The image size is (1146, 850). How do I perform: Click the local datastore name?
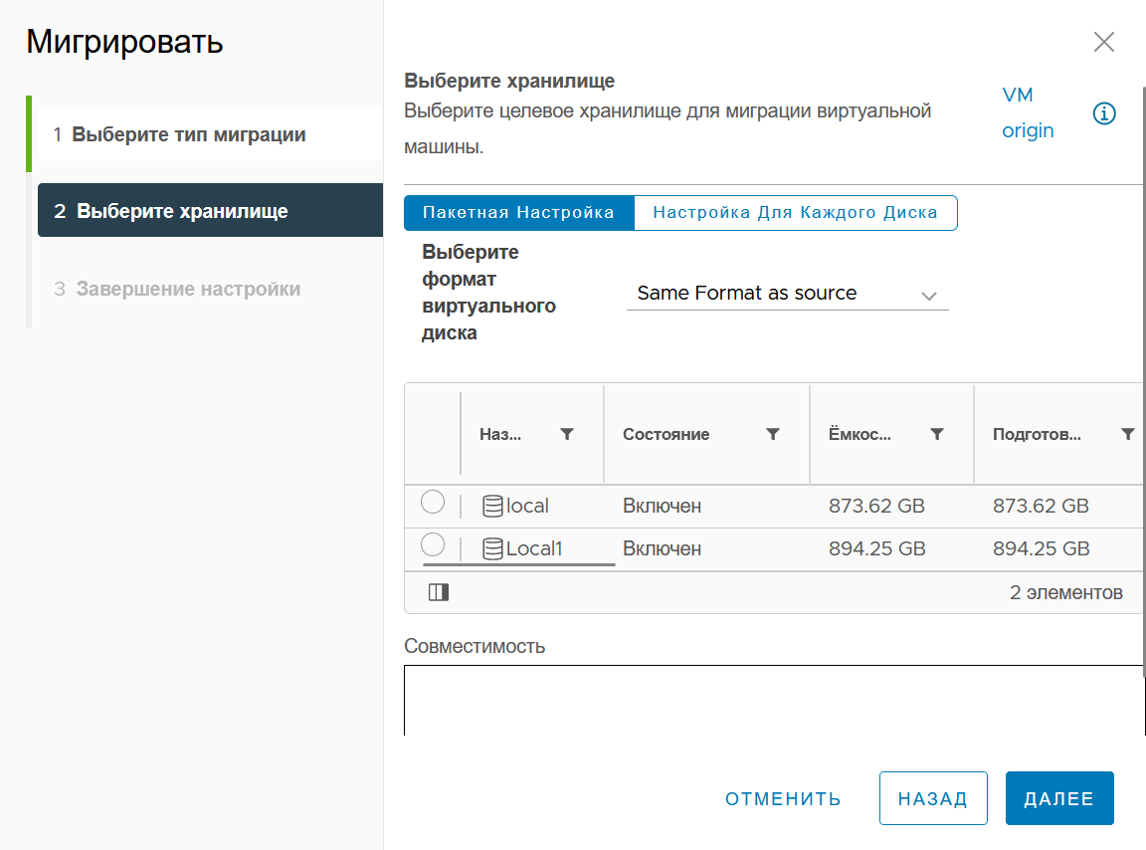[x=527, y=506]
